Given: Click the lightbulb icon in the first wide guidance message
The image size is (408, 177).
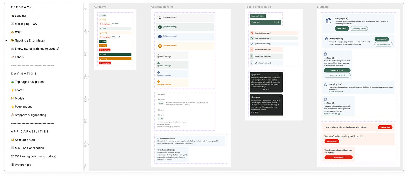Looking at the screenshot, I should pyautogui.click(x=160, y=18).
